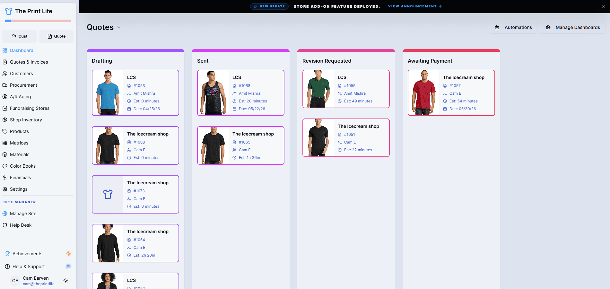The width and height of the screenshot is (610, 289).
Task: Click quote number #1054 in Drafting
Action: [x=139, y=240]
